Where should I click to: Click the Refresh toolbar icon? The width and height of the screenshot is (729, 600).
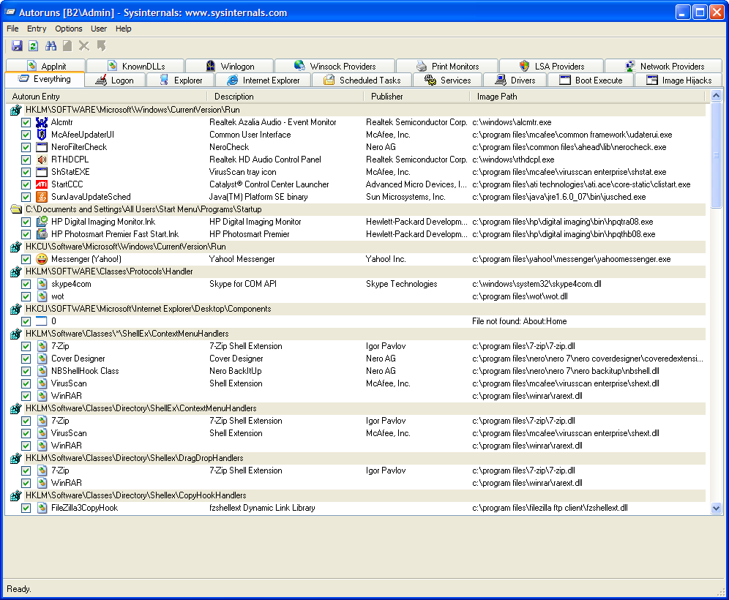click(33, 45)
